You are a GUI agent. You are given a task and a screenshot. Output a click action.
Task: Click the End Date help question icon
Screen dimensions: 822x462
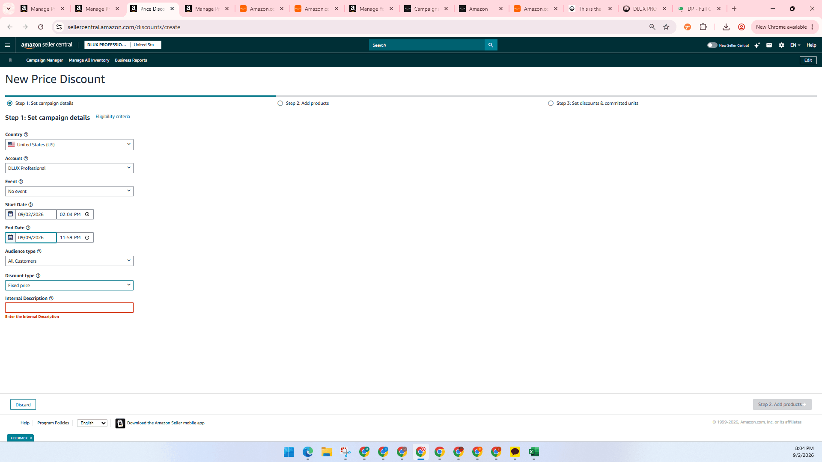(x=28, y=228)
